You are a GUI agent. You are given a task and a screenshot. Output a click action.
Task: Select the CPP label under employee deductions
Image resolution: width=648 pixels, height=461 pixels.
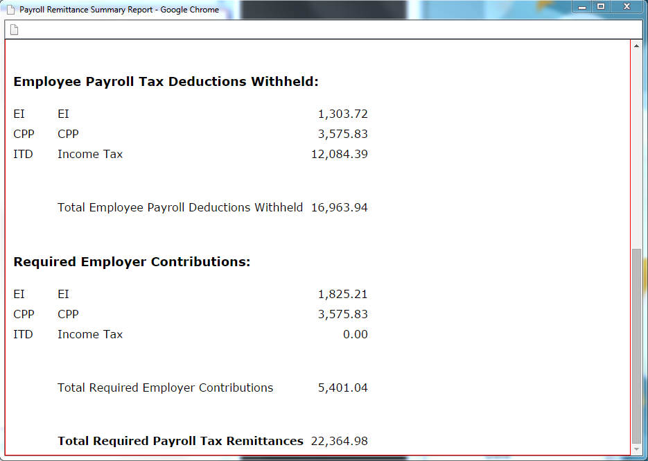(x=24, y=134)
